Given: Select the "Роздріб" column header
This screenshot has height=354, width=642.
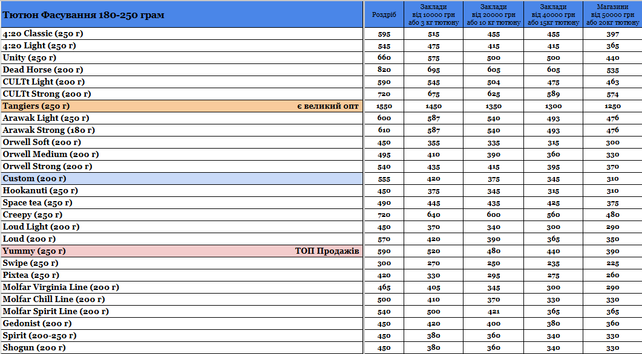Looking at the screenshot, I should 384,14.
